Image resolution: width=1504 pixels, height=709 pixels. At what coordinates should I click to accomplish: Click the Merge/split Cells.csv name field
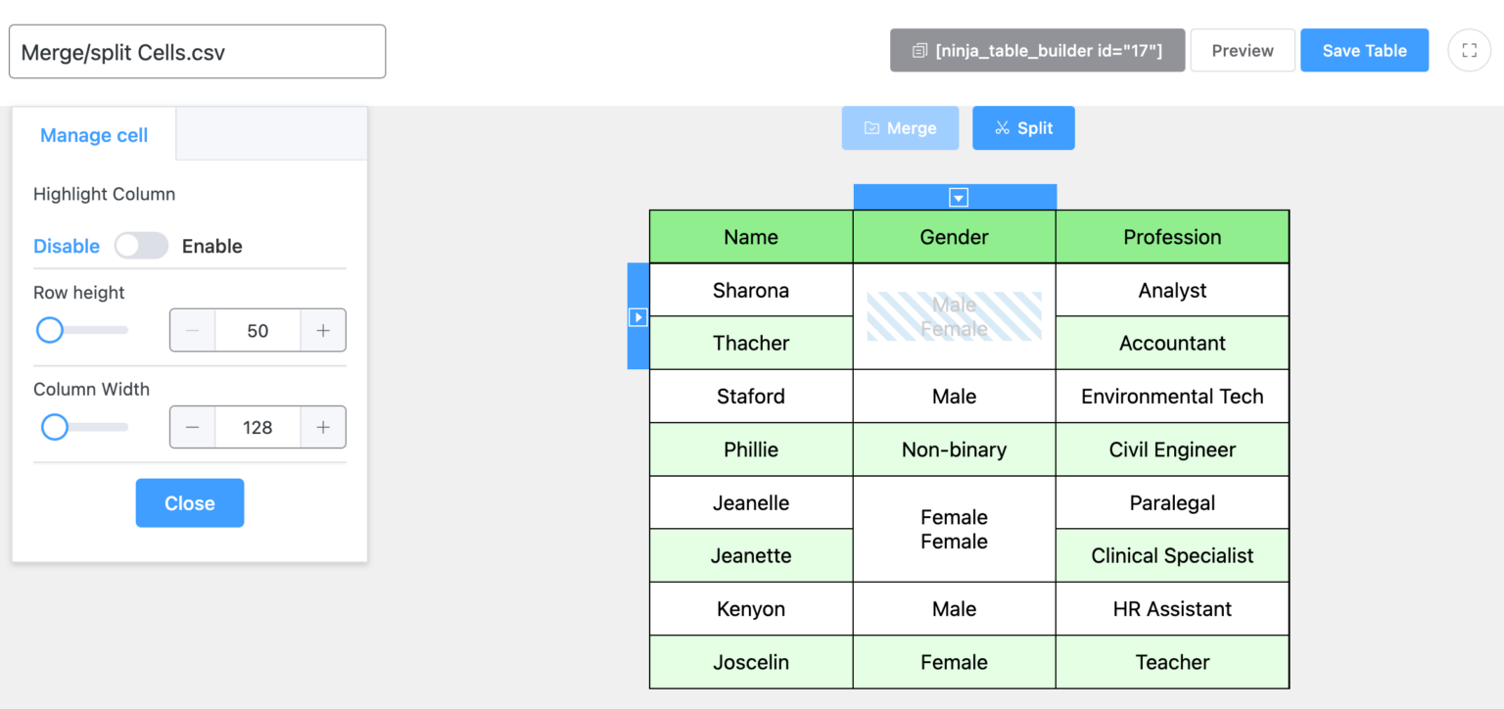pos(196,51)
